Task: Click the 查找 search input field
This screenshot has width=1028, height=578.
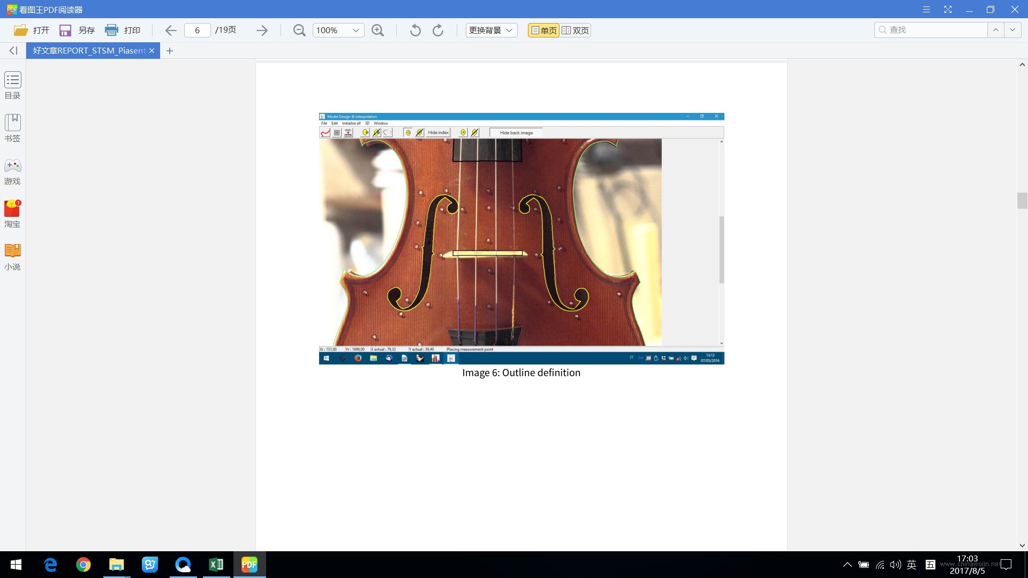Action: click(x=932, y=30)
